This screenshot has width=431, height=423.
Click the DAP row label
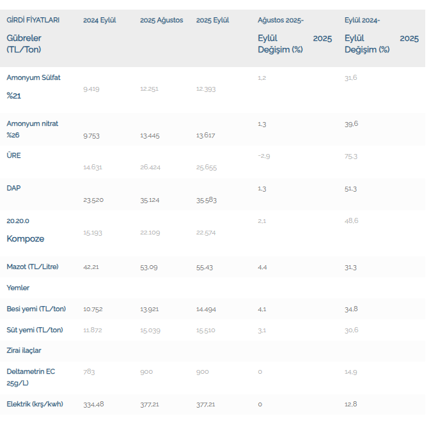[14, 188]
